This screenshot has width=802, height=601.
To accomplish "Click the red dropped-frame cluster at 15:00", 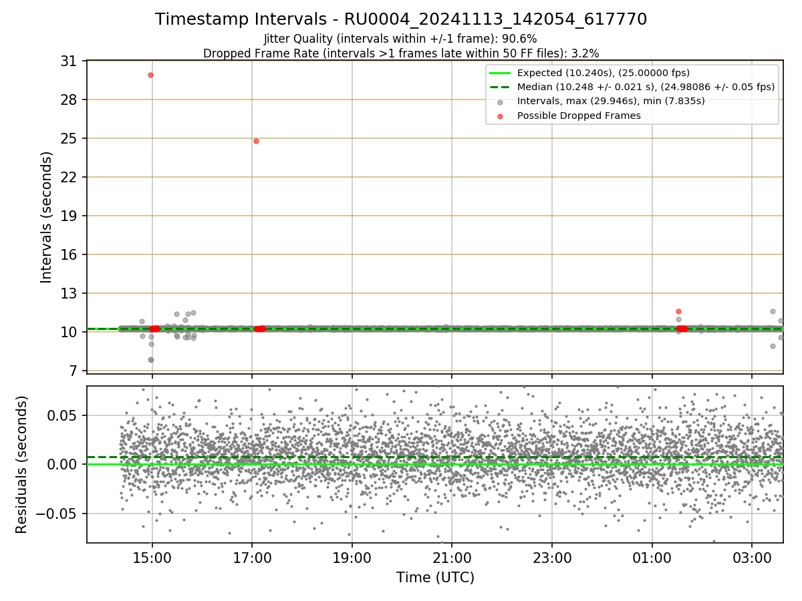I will pos(154,329).
